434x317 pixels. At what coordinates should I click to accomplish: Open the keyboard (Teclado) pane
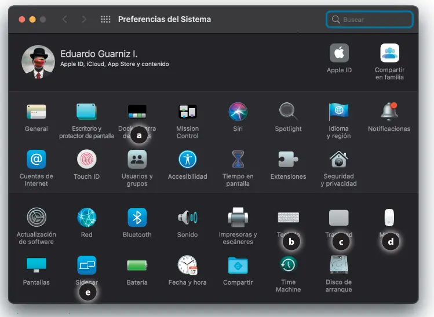(288, 218)
